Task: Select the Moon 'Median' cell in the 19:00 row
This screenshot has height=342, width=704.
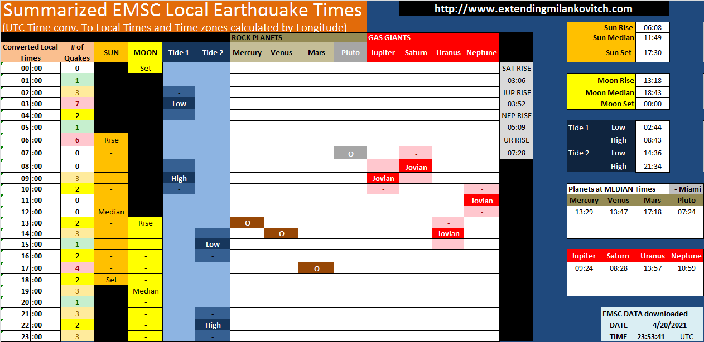Action: click(146, 291)
